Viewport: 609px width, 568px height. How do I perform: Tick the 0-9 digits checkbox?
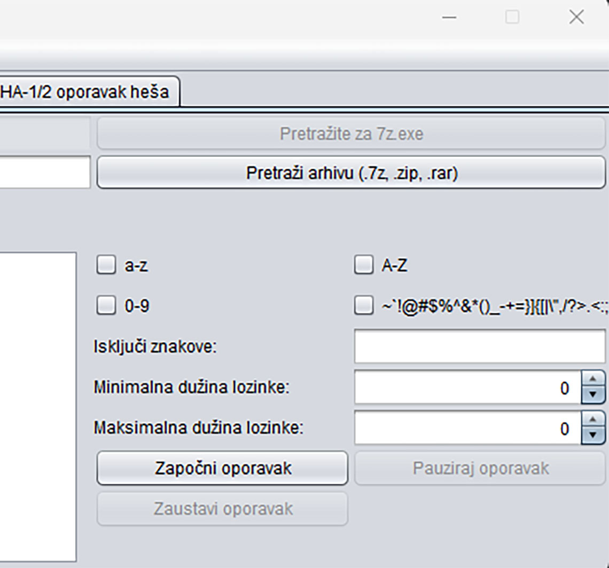coord(106,306)
